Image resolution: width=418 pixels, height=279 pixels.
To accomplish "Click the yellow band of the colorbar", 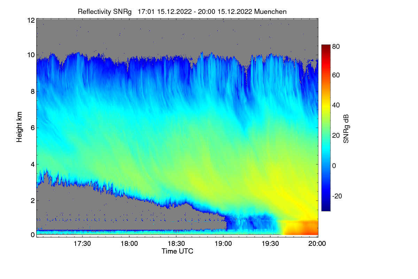I will 325,105.
